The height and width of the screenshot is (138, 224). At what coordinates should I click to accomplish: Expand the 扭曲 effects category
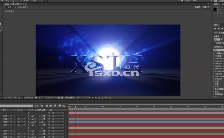coord(214,81)
